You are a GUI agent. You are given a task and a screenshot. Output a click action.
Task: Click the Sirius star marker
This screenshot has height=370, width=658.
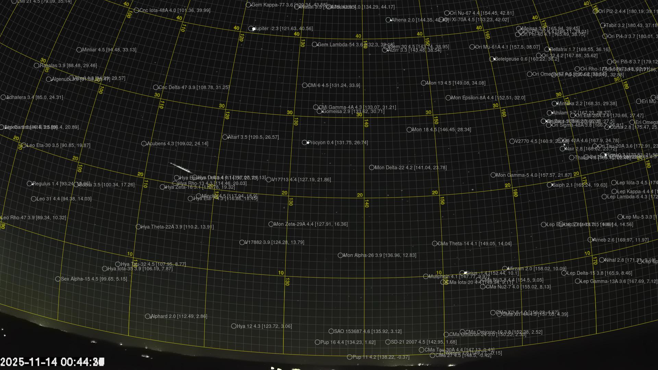coord(462,273)
